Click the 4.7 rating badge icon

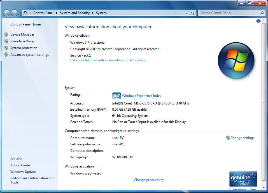tap(116, 96)
